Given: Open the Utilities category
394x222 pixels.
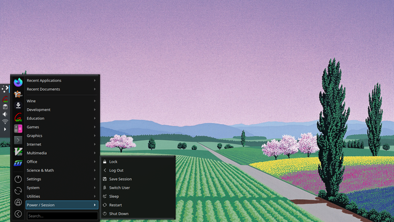Looking at the screenshot, I should 62,196.
